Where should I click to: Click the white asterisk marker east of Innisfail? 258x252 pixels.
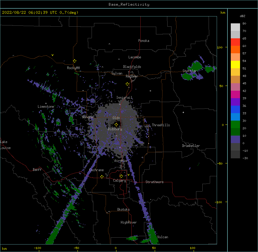point(150,91)
